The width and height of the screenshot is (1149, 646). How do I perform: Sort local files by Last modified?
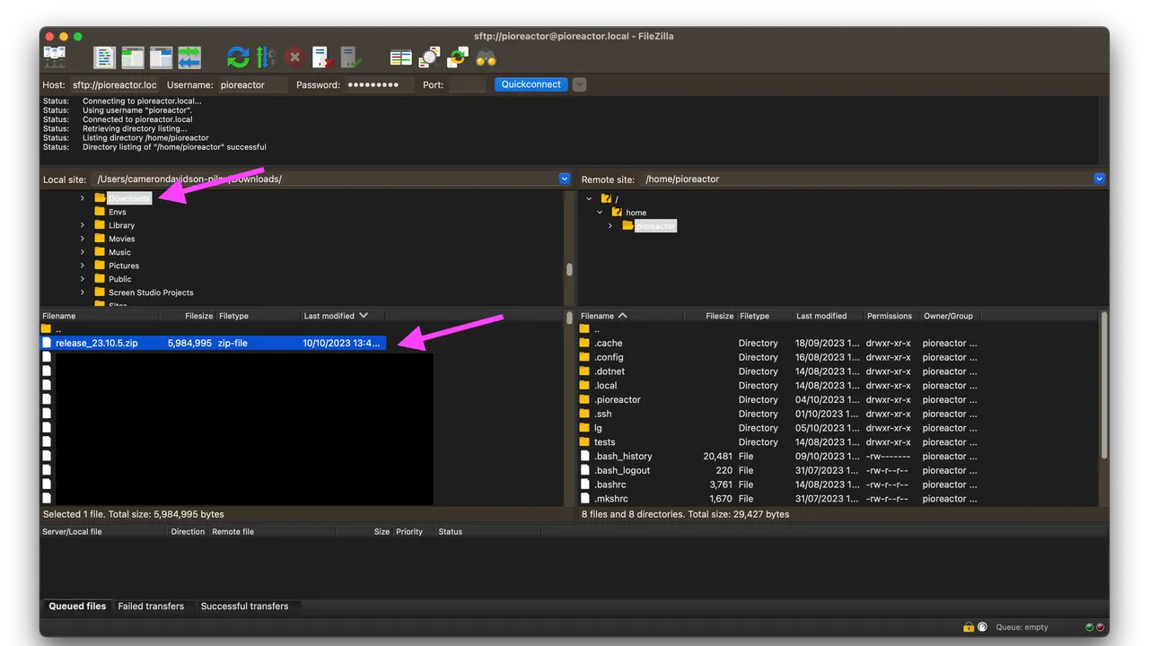pyautogui.click(x=342, y=316)
